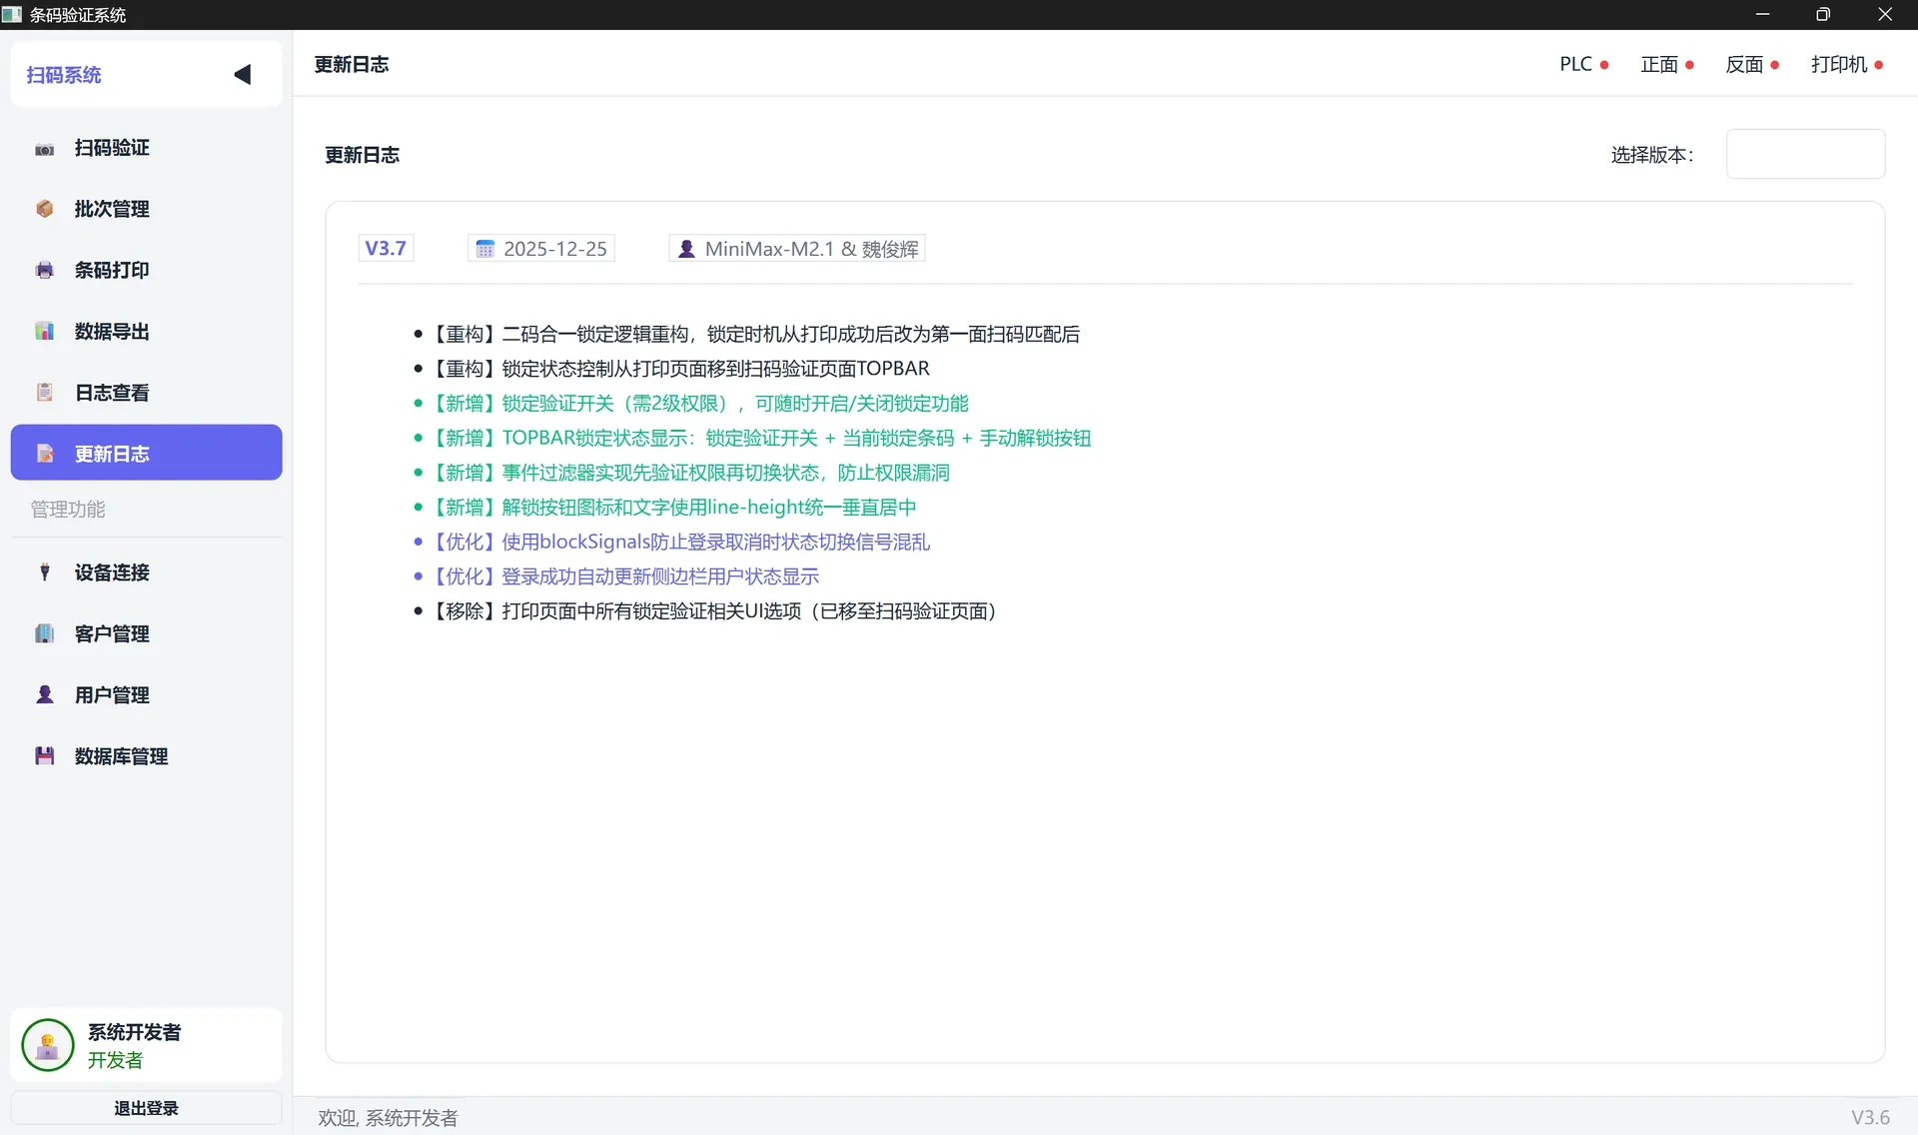Click the 锁定验证开关（需2级权限） entry

(698, 404)
